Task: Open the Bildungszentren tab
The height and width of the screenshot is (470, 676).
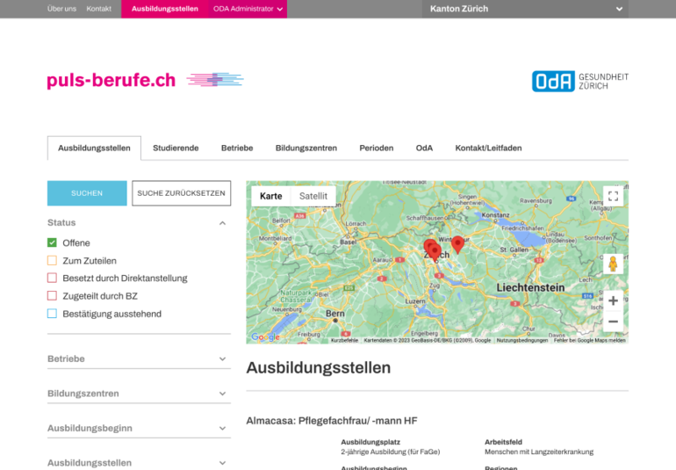Action: [306, 148]
